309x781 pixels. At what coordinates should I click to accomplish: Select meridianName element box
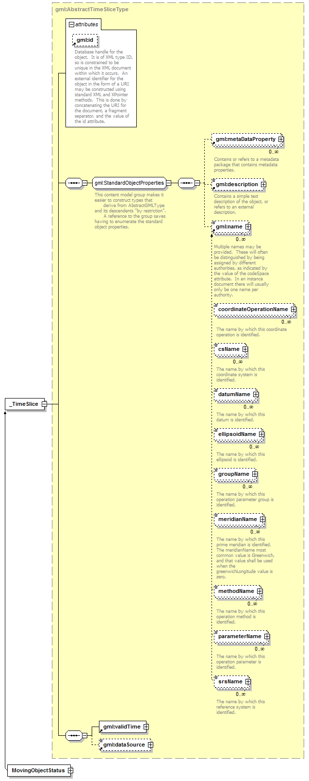(238, 520)
